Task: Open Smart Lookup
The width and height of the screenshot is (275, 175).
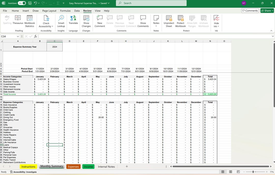Action: (61, 20)
